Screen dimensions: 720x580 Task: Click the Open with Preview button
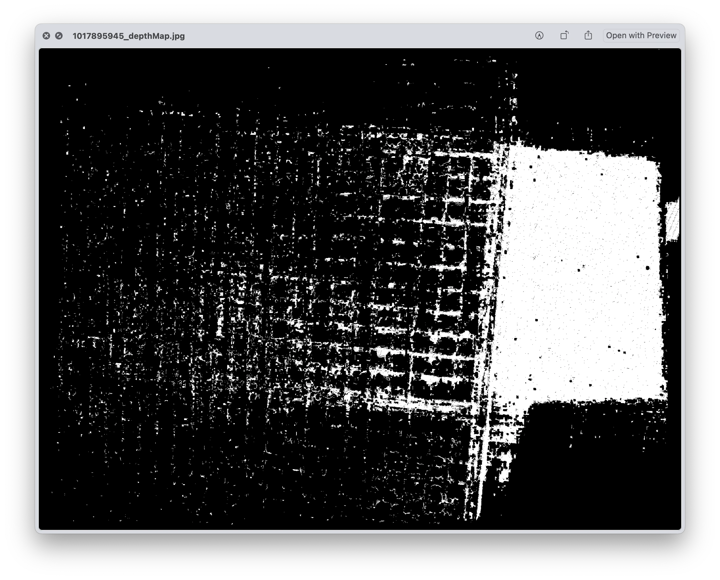click(641, 35)
